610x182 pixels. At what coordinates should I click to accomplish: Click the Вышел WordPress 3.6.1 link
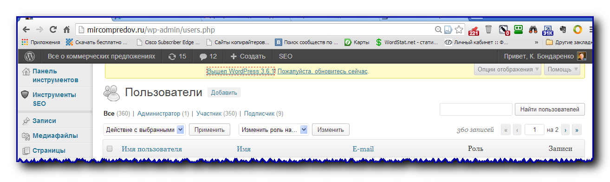pyautogui.click(x=240, y=71)
